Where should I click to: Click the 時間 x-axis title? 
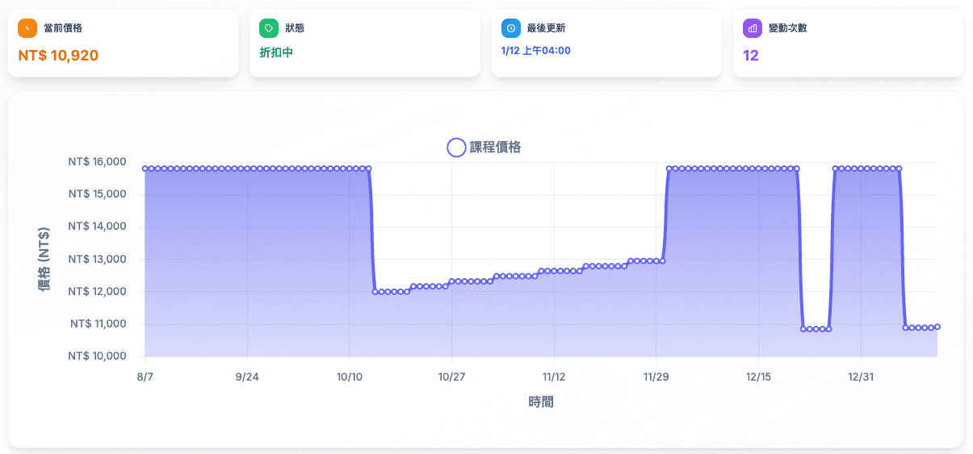pos(541,402)
